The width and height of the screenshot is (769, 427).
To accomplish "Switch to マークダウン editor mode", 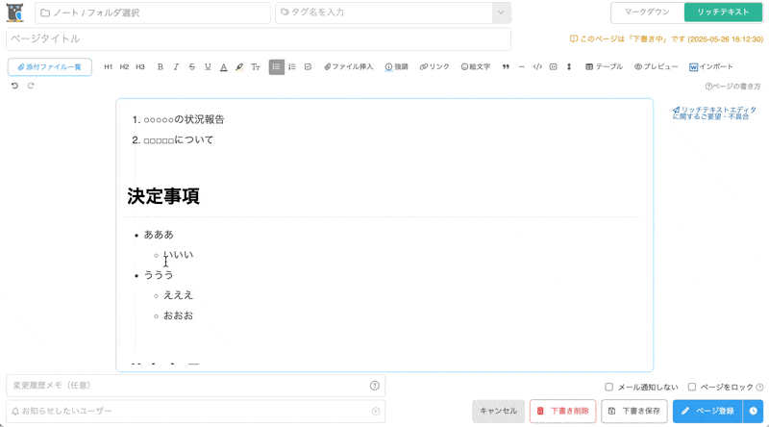I will (x=648, y=13).
